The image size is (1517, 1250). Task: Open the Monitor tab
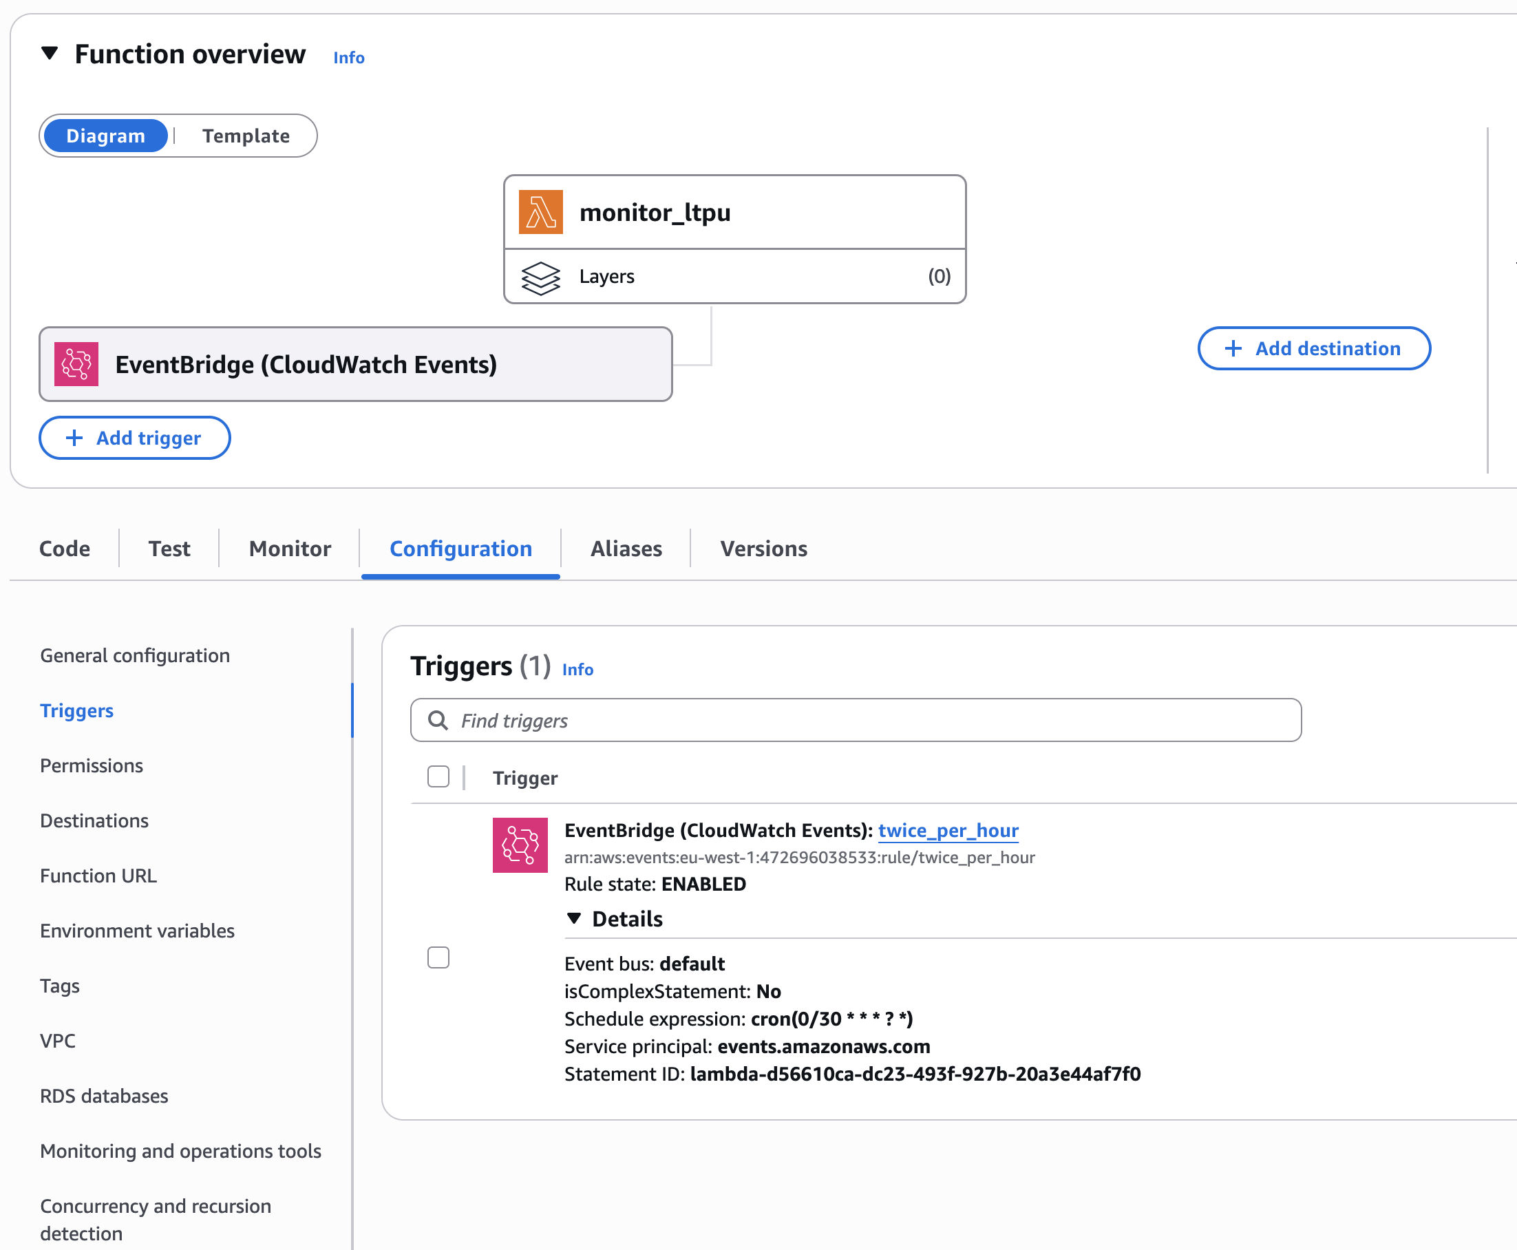coord(290,549)
